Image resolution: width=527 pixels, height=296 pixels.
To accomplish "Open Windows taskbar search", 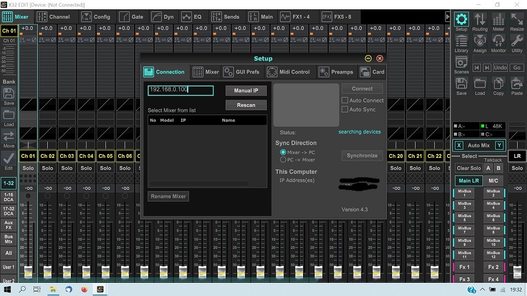I will 23,289.
